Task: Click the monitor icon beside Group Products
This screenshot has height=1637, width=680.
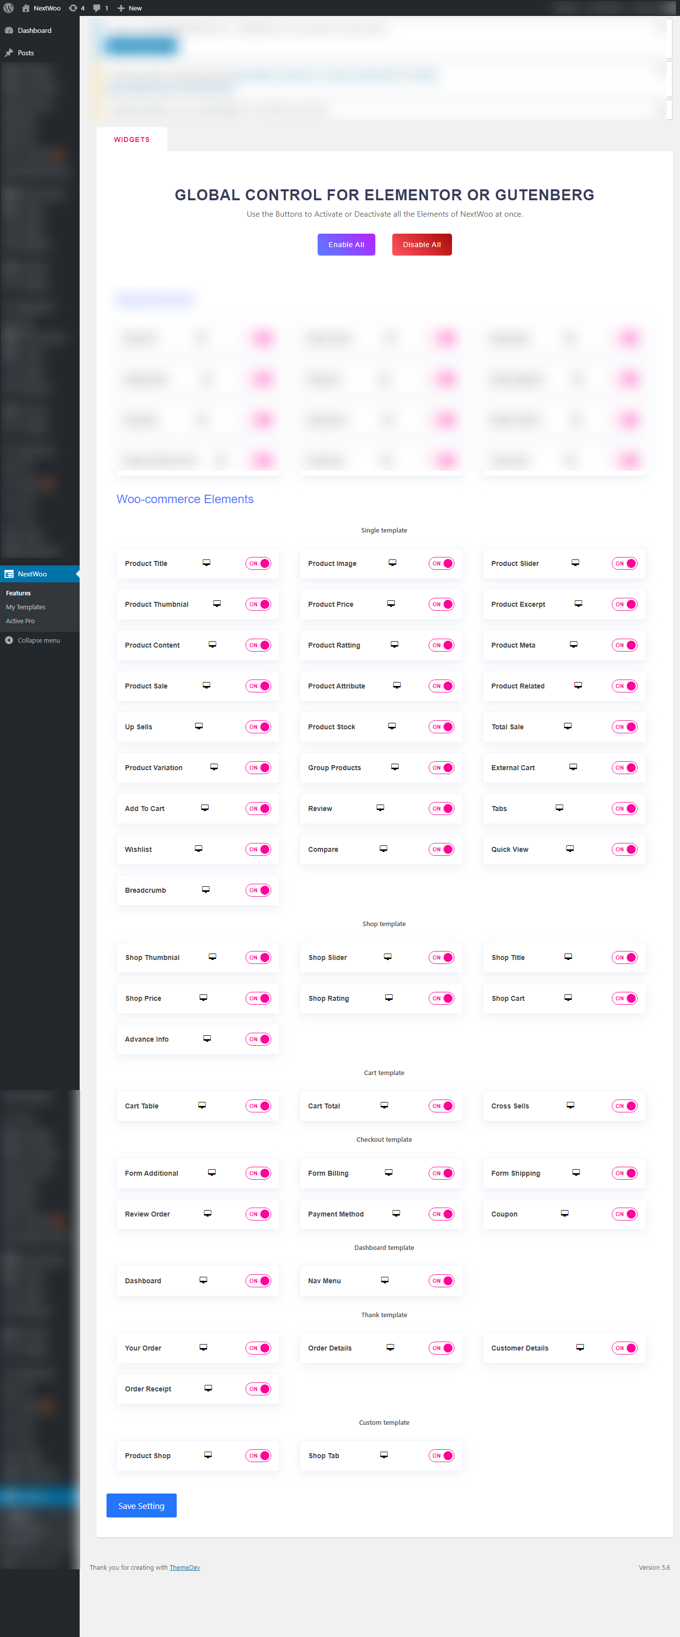Action: [395, 767]
